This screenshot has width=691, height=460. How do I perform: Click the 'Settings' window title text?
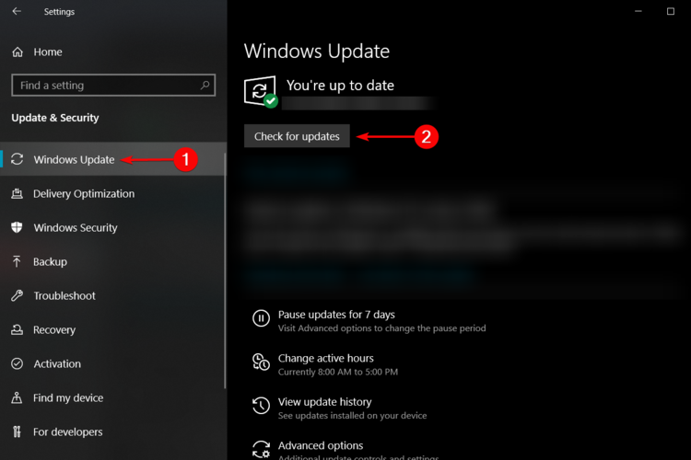tap(59, 11)
